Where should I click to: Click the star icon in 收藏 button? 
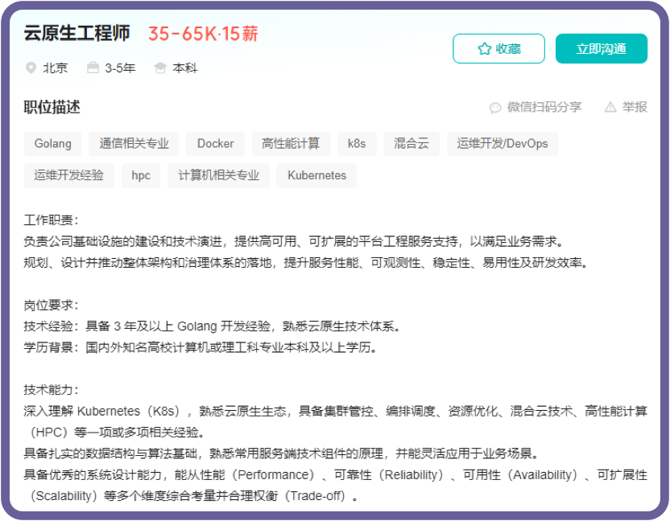[x=484, y=49]
